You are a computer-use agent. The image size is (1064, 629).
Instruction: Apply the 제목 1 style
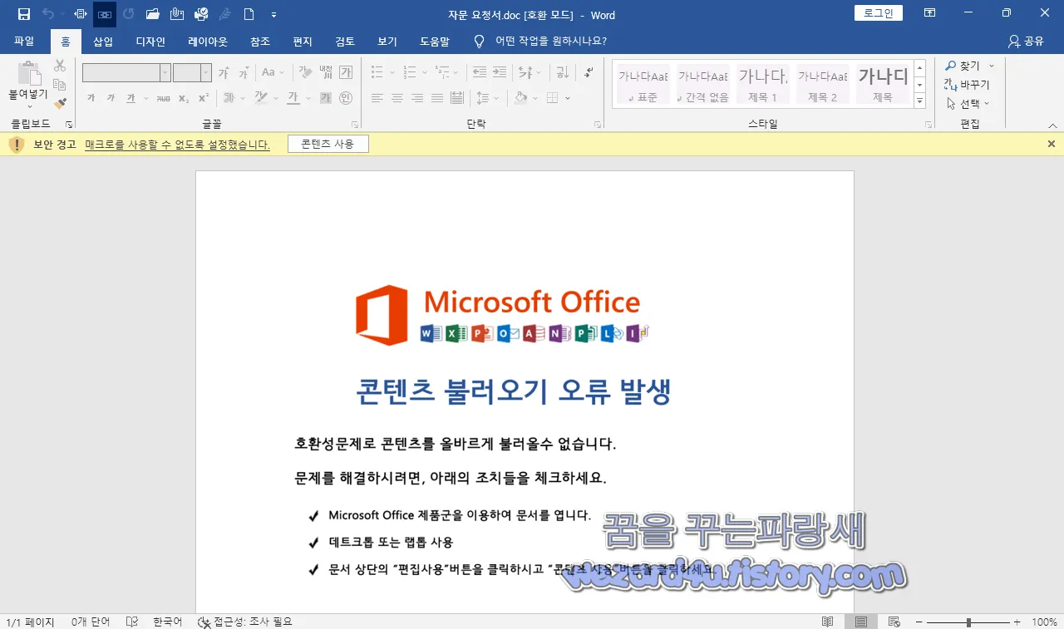[762, 84]
